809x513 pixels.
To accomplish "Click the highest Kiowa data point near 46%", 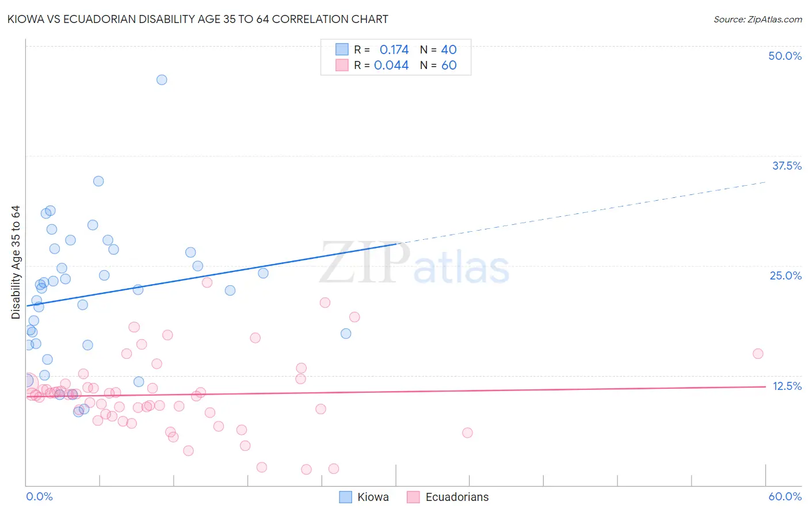I will pyautogui.click(x=162, y=79).
